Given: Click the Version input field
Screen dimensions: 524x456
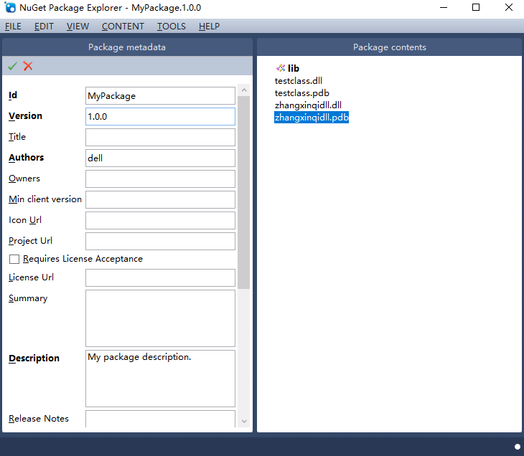Looking at the screenshot, I should (160, 116).
